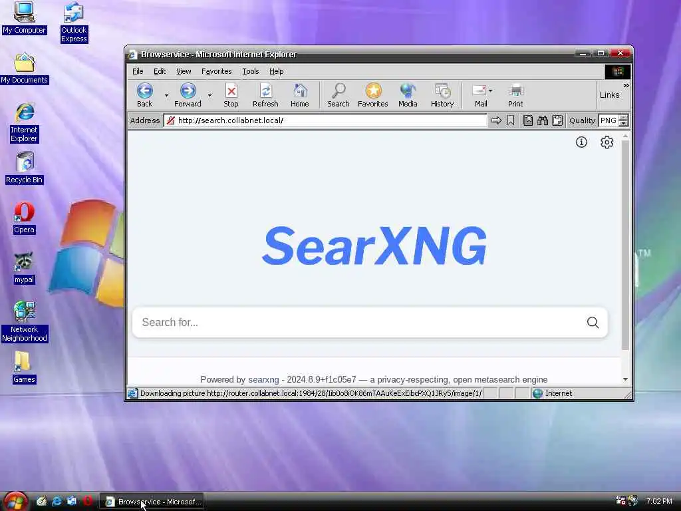Click the address bar URL field

[325, 120]
